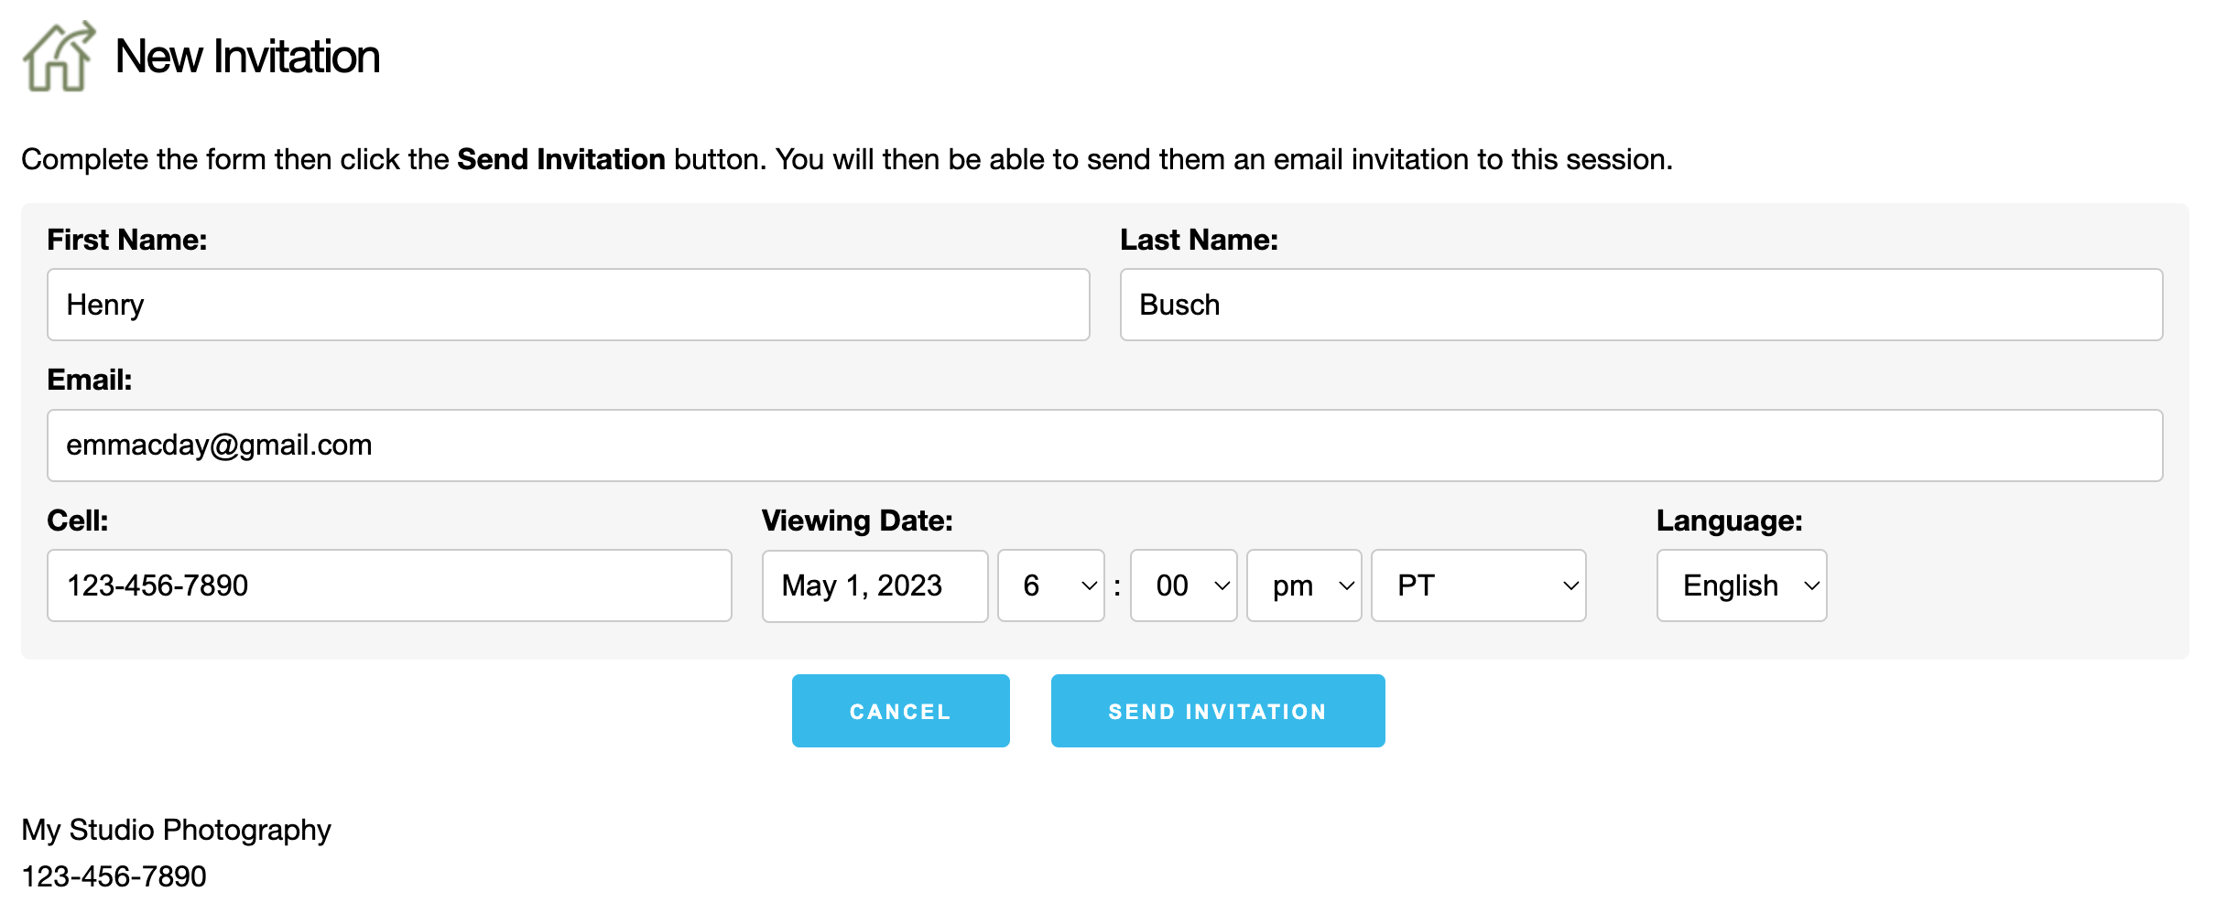Click the First Name label
Screen dimensions: 2216x913
click(x=127, y=240)
